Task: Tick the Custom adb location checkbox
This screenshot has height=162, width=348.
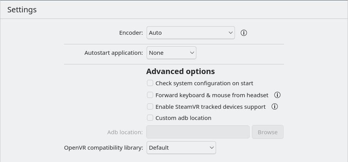Action: tap(150, 118)
